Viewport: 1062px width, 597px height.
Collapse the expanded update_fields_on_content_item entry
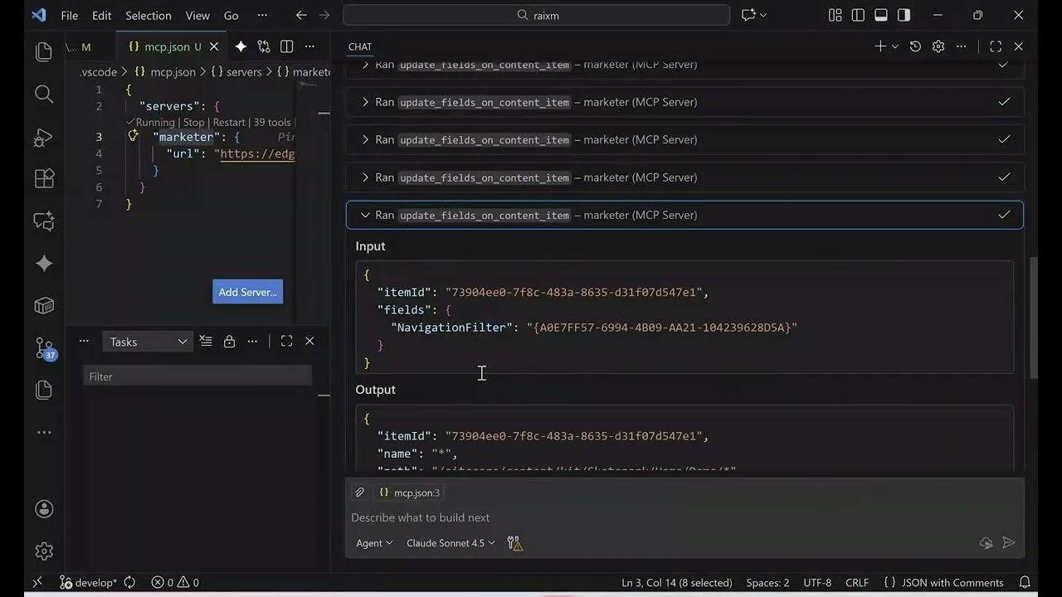365,215
